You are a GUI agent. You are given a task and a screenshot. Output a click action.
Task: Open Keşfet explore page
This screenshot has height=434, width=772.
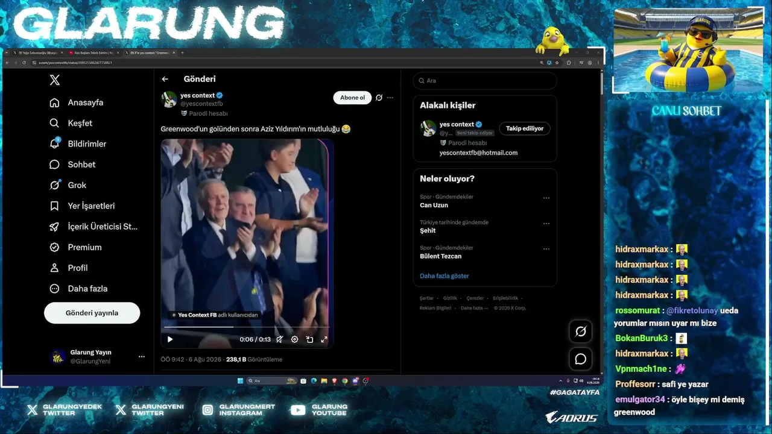pos(71,123)
